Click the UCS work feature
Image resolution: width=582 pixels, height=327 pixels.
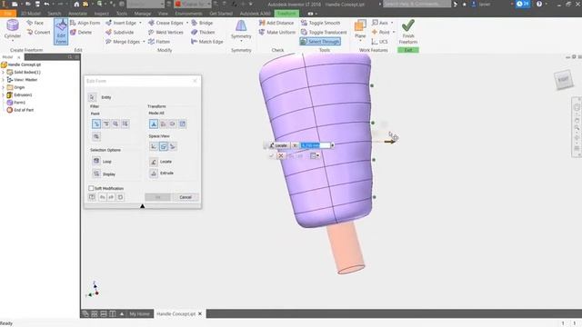tap(379, 42)
